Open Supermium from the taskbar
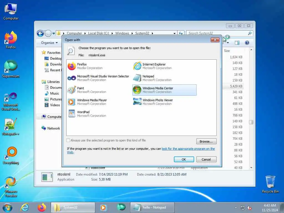 click(121, 207)
